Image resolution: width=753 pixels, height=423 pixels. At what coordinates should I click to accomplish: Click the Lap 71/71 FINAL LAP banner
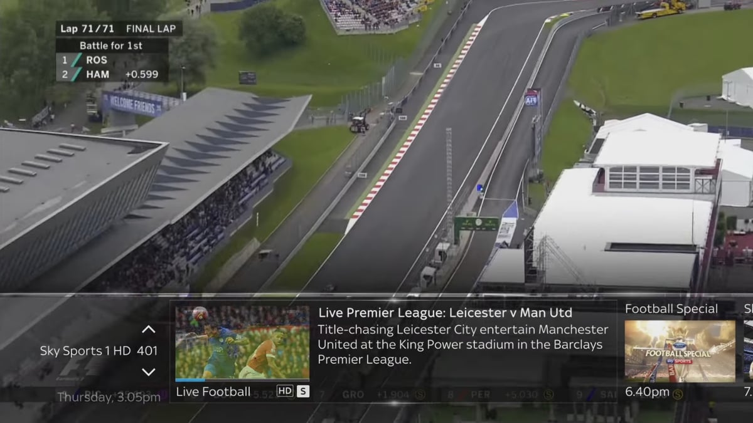coord(119,28)
